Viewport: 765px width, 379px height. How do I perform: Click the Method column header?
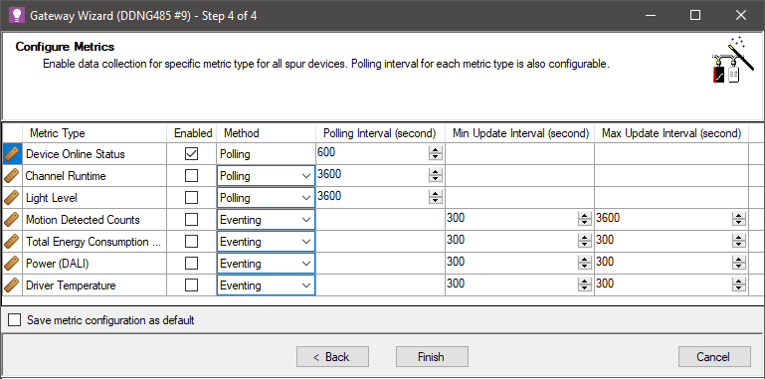(x=266, y=133)
